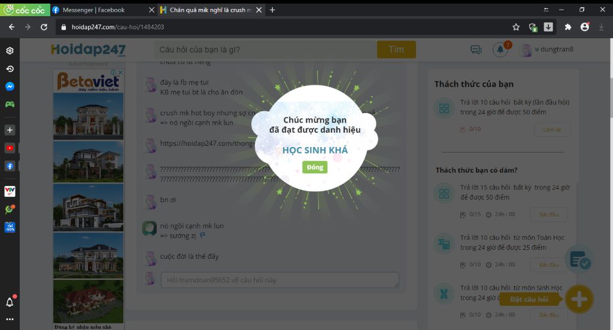Open Cốc Cốc sidebar settings gear
The image size is (613, 330).
[10, 50]
